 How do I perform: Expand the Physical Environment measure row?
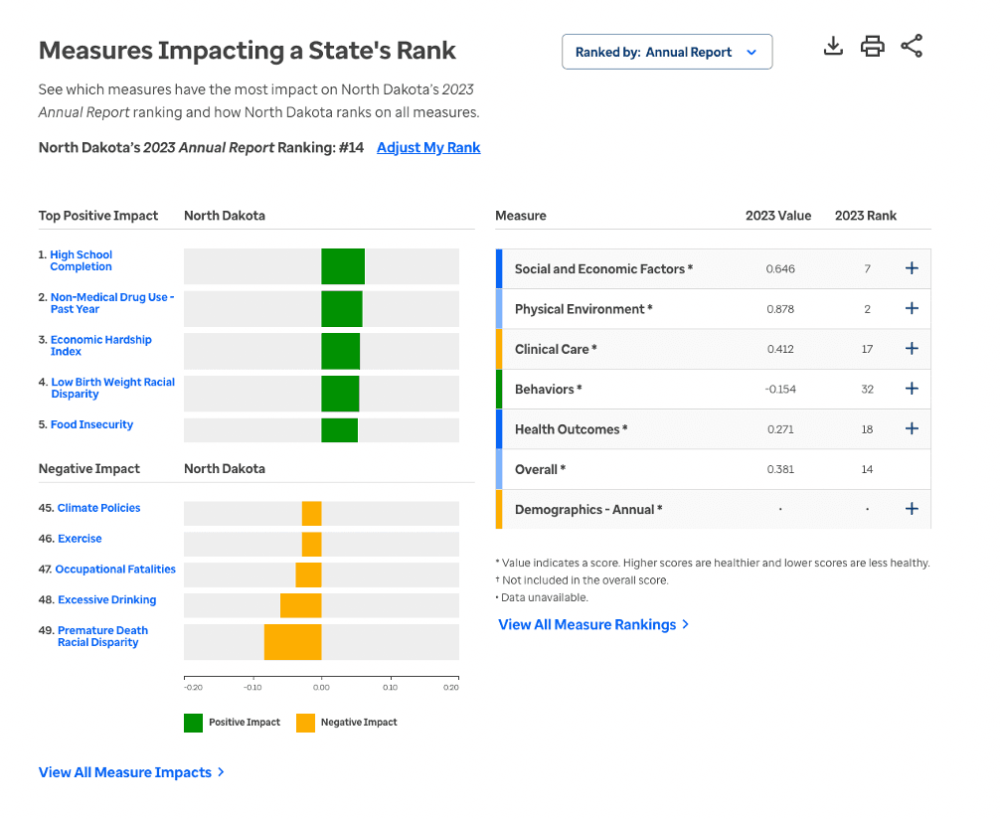[912, 308]
